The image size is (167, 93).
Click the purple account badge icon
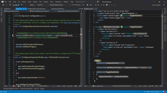pyautogui.click(x=149, y=2)
